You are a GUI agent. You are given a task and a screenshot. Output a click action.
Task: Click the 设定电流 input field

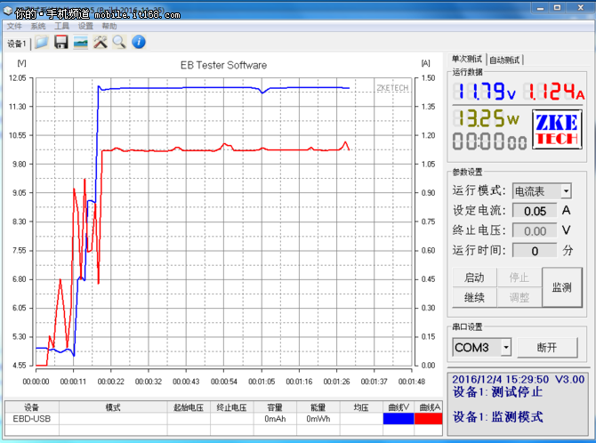coord(535,211)
